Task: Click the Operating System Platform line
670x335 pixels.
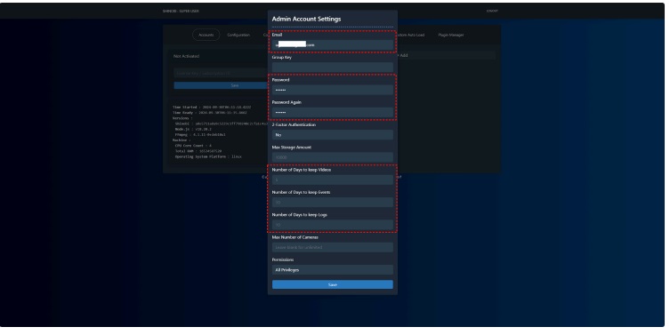Action: click(x=208, y=156)
